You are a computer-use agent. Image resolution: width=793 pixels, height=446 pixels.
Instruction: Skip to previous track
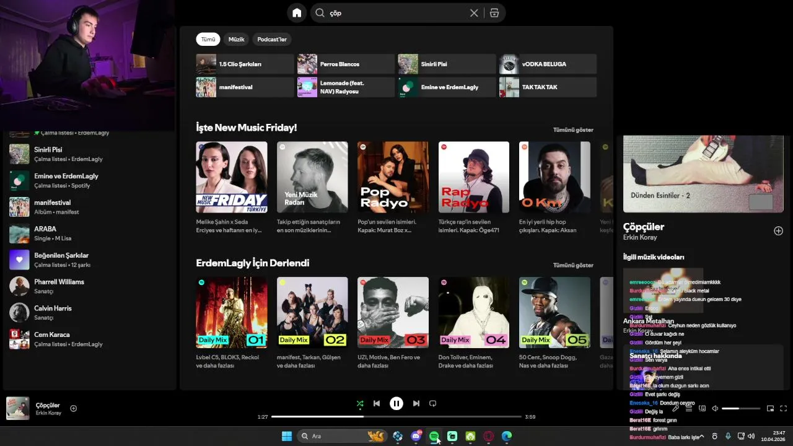377,403
